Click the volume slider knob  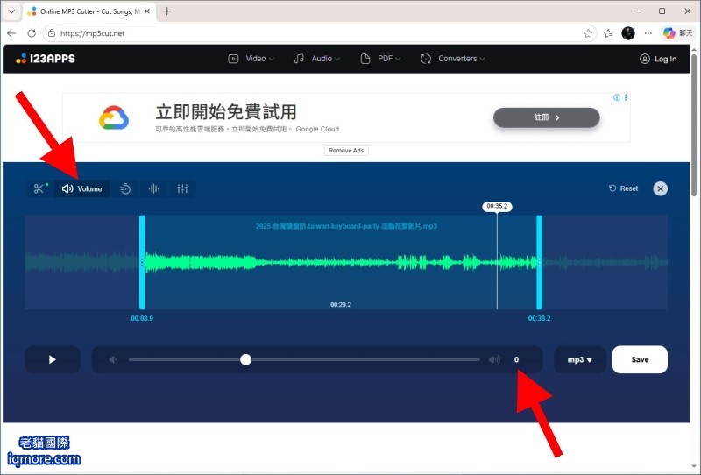tap(245, 359)
